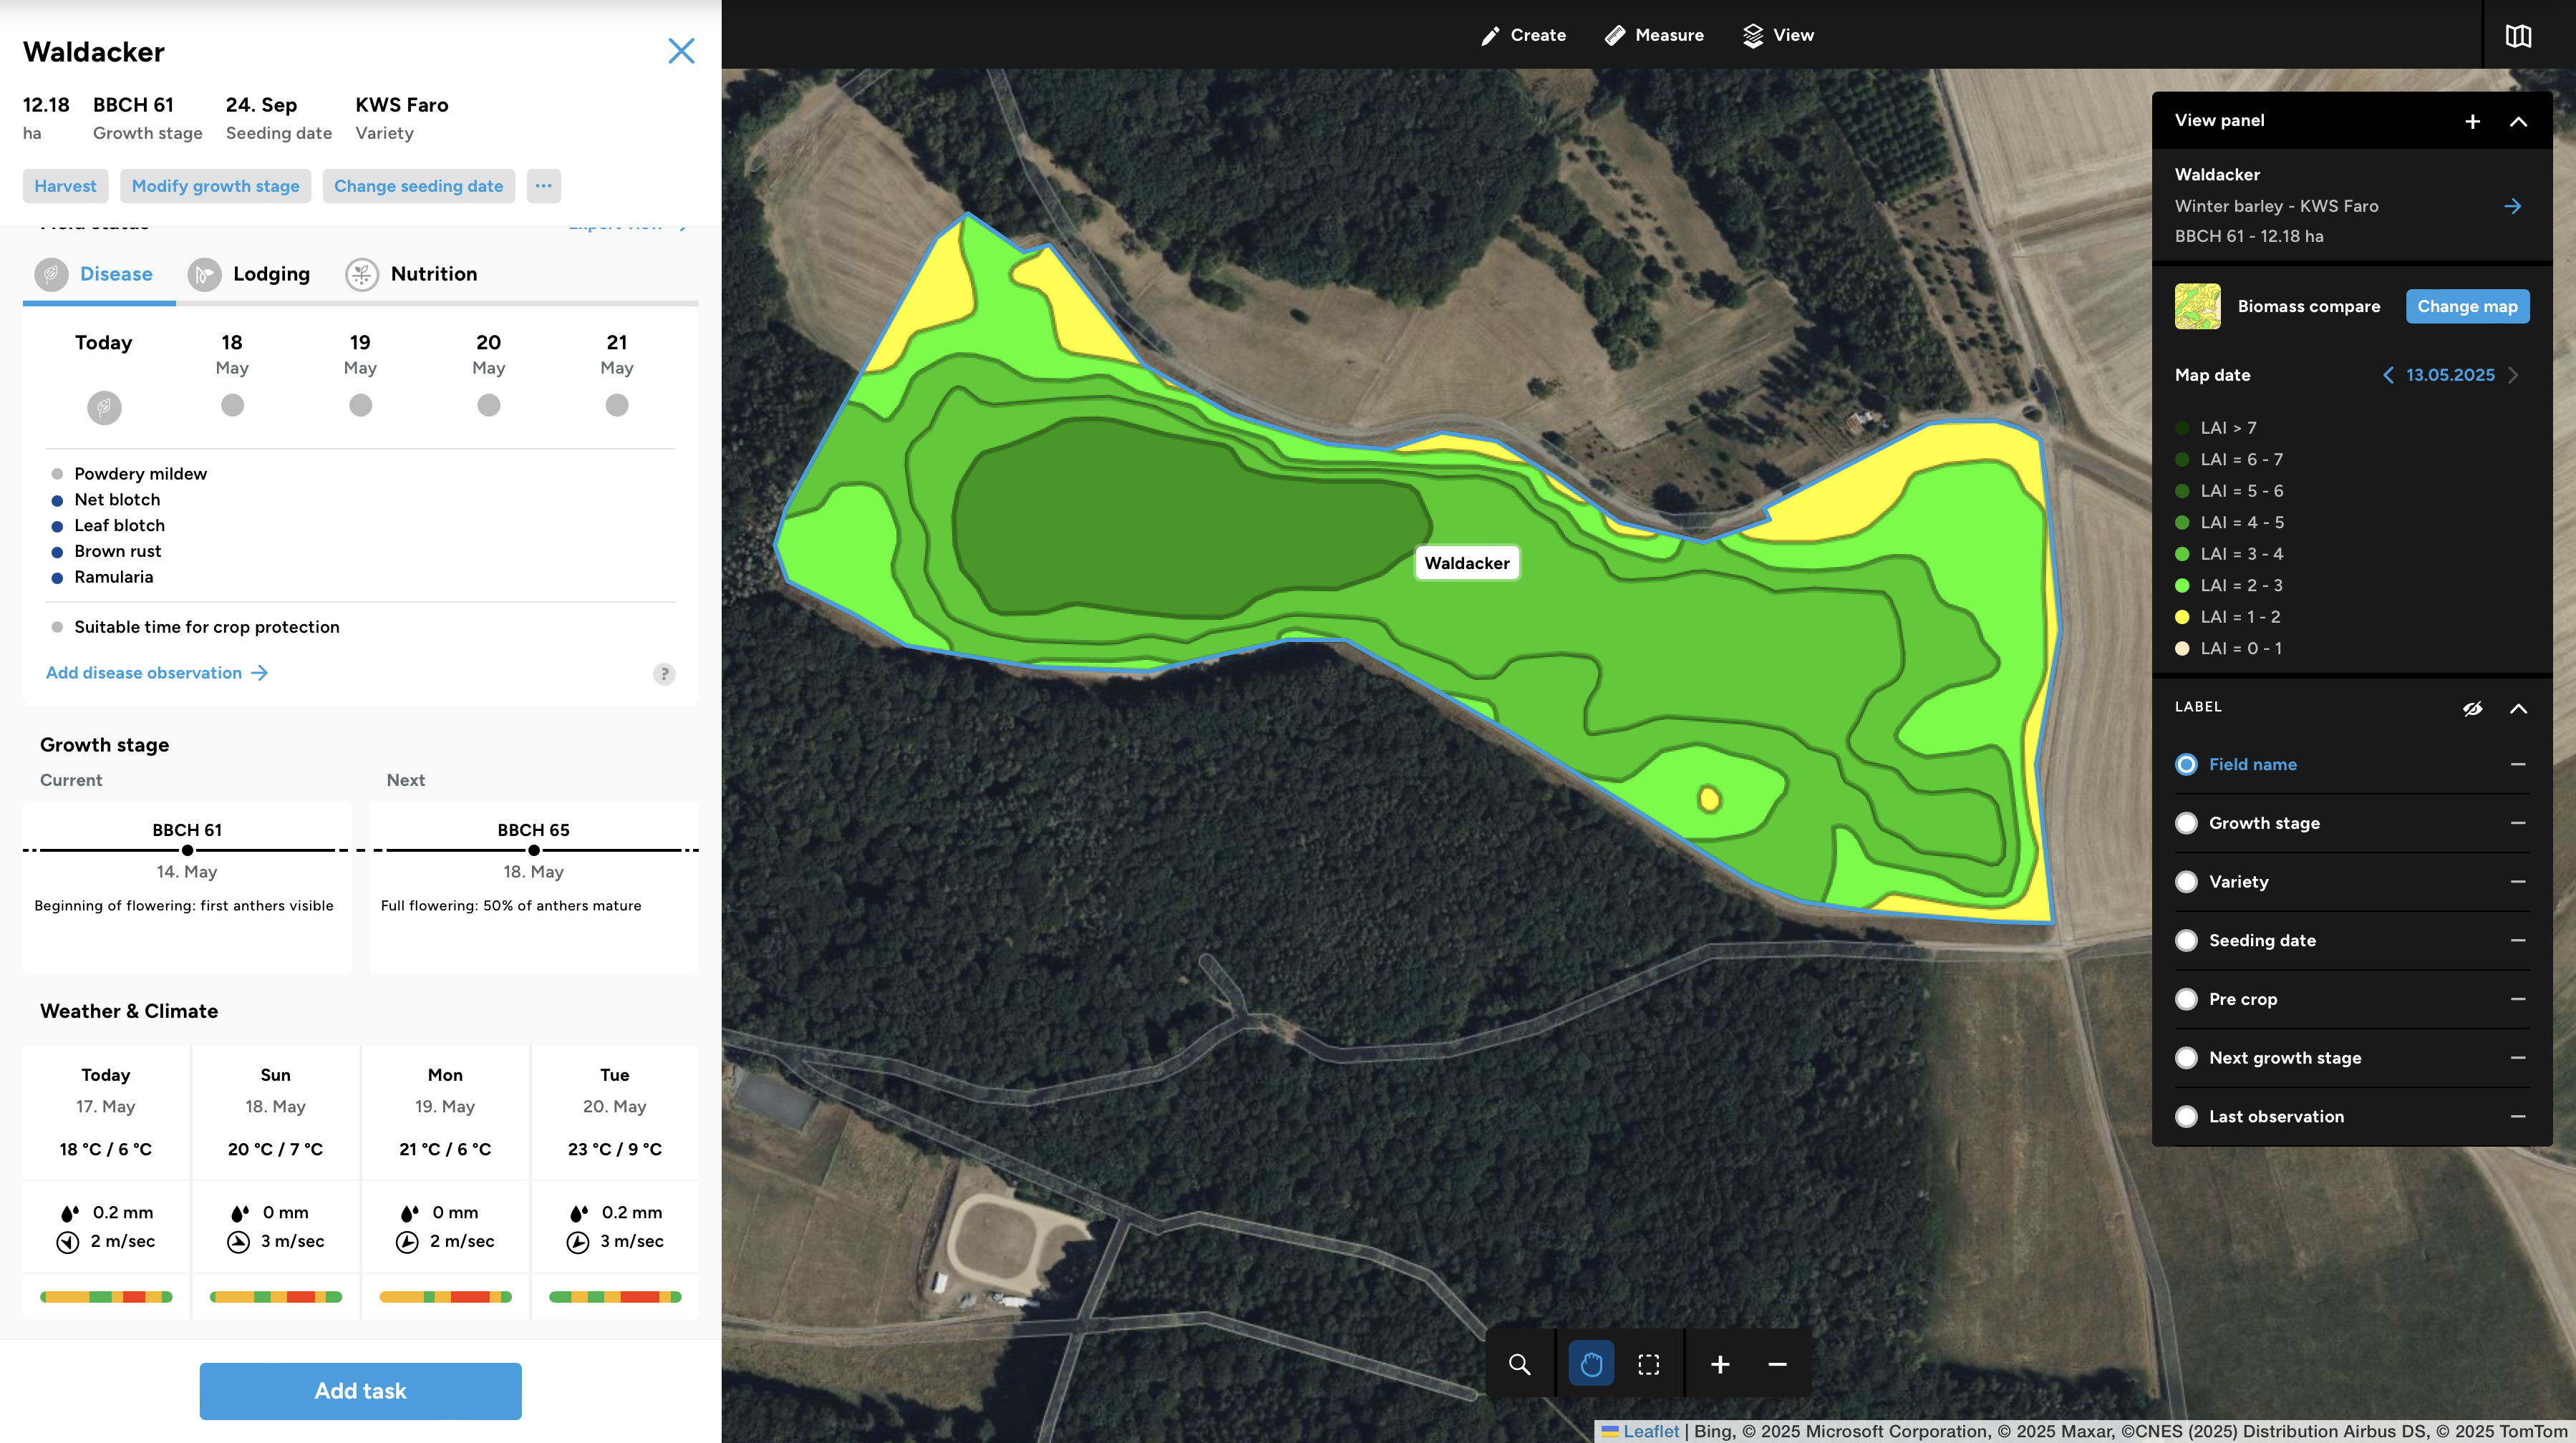The image size is (2576, 1443).
Task: Select the pan hand tool
Action: point(1591,1364)
